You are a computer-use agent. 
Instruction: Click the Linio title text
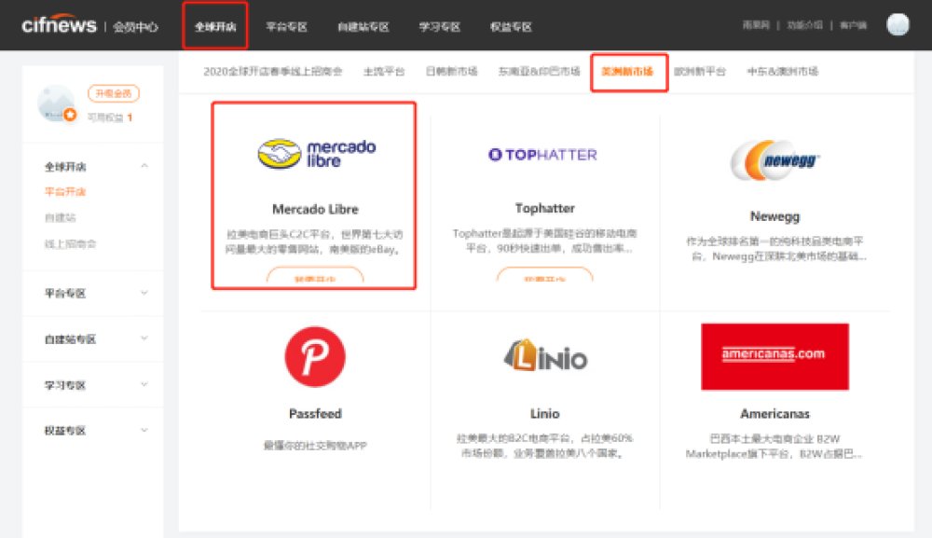click(x=545, y=414)
